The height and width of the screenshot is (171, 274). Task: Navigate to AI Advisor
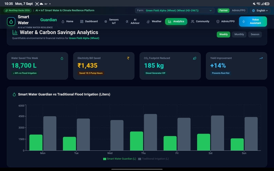coord(133,21)
